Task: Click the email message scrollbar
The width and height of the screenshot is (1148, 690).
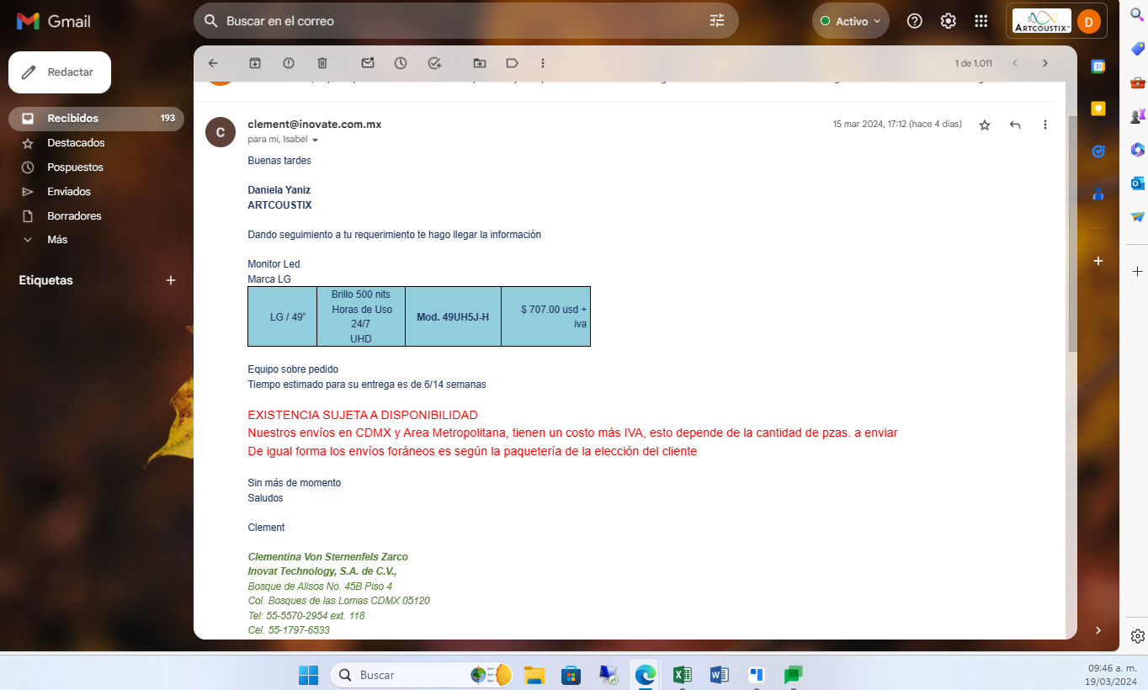Action: pos(1072,234)
